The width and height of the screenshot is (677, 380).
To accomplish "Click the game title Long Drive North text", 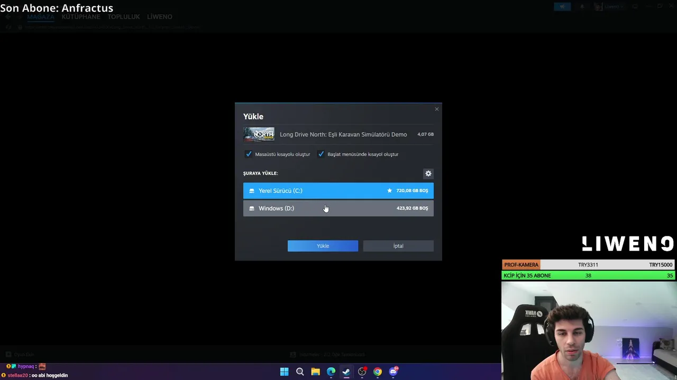I will click(343, 135).
